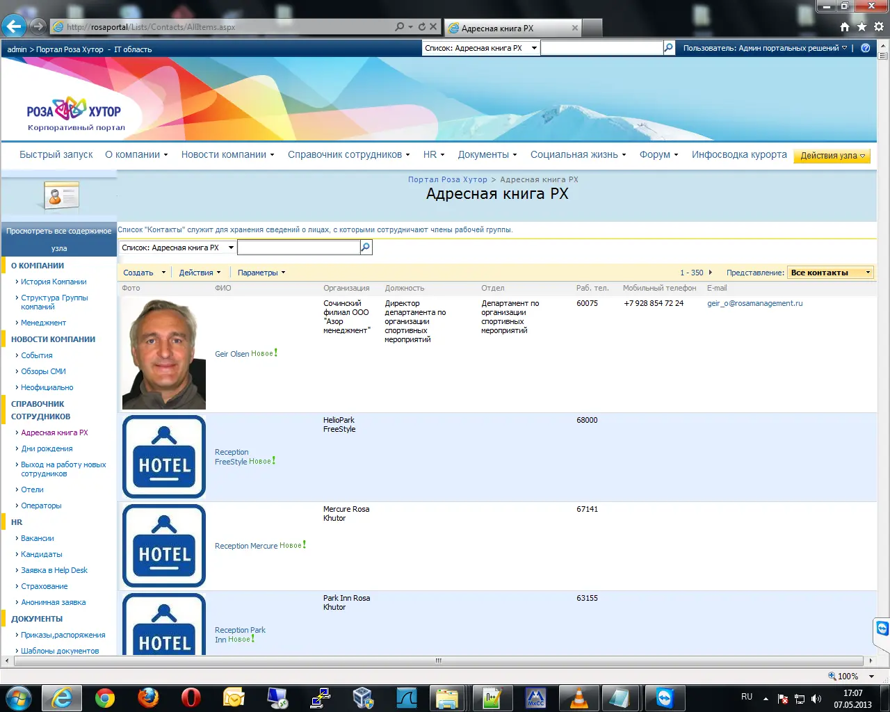Open VirtualBox from taskbar
This screenshot has height=712, width=890.
point(363,697)
